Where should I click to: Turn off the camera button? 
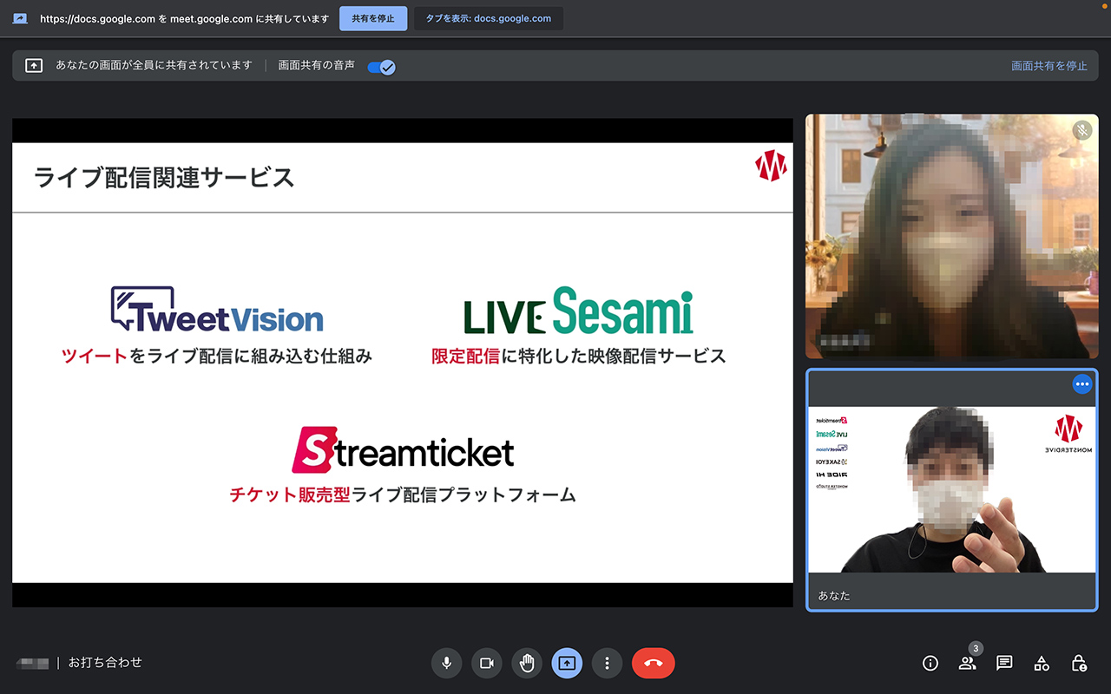487,663
